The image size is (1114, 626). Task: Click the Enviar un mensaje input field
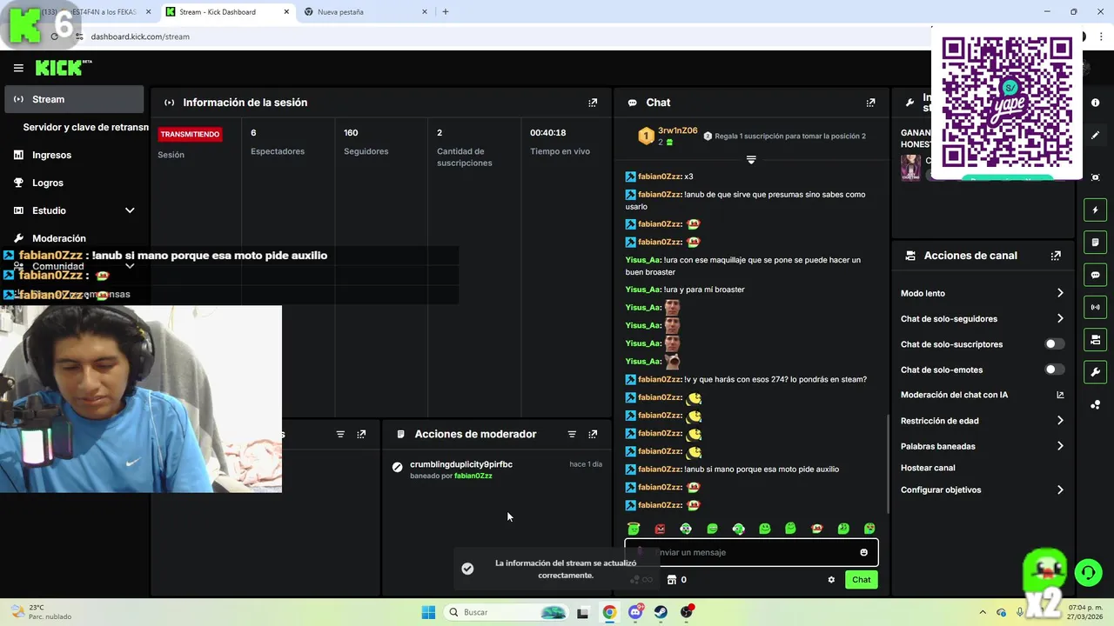pyautogui.click(x=751, y=552)
